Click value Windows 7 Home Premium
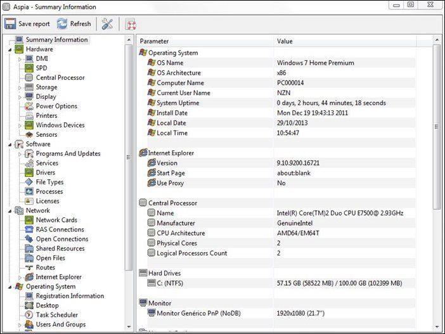Image resolution: width=445 pixels, height=334 pixels. tap(316, 63)
